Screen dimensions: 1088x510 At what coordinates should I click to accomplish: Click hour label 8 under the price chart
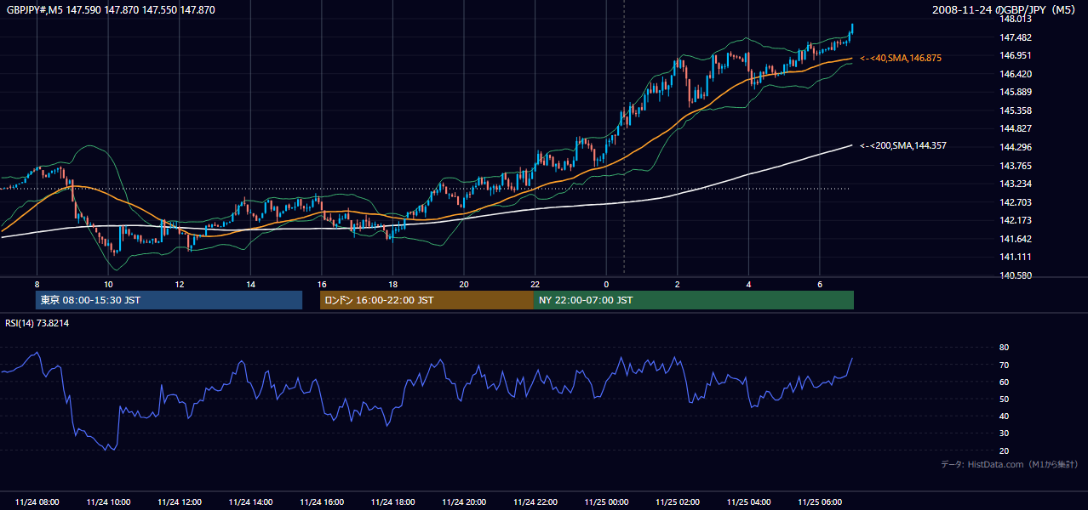coord(37,284)
